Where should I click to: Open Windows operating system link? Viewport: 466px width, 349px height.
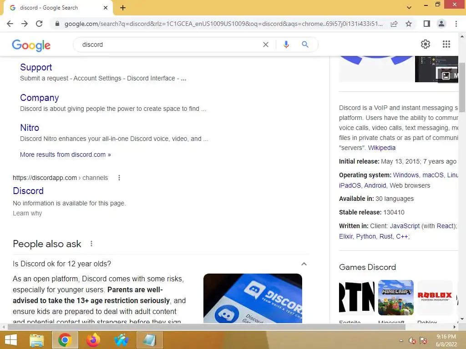(x=405, y=175)
